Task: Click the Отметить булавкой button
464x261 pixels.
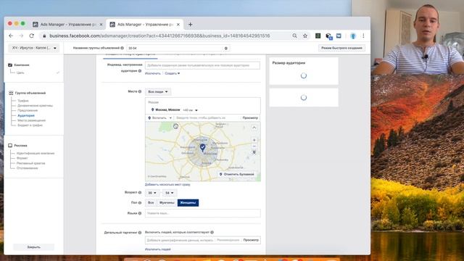Action: point(237,174)
